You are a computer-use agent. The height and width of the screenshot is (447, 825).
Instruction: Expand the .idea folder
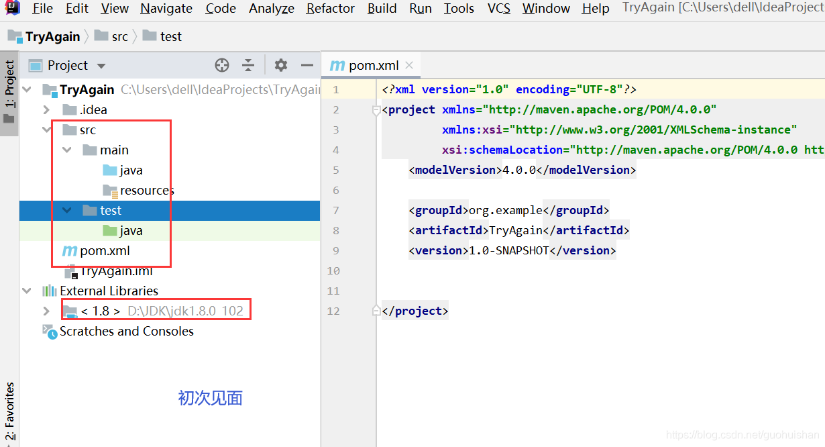(x=46, y=110)
